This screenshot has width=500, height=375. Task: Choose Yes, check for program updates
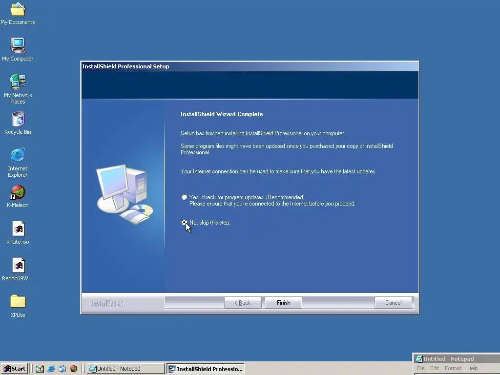[x=184, y=197]
